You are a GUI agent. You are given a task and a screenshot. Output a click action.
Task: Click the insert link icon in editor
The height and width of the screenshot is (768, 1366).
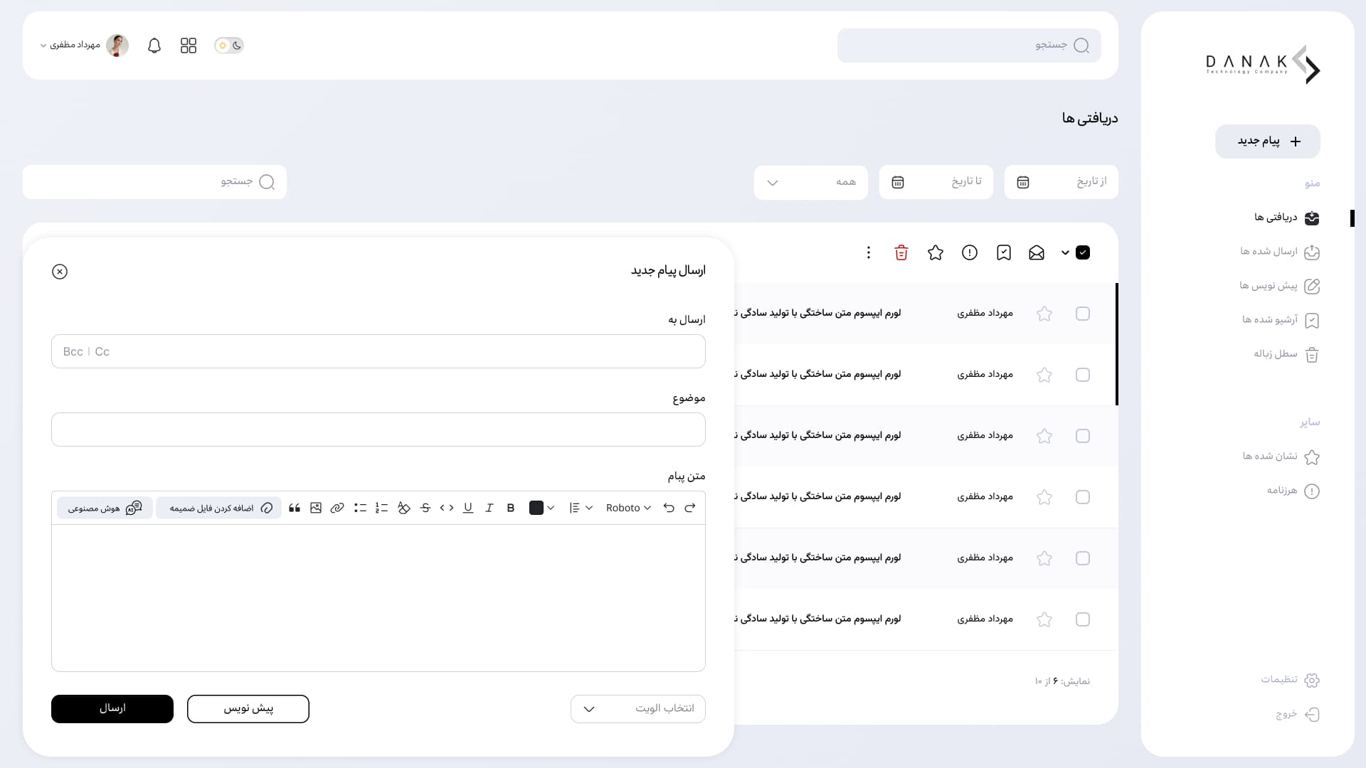point(337,508)
